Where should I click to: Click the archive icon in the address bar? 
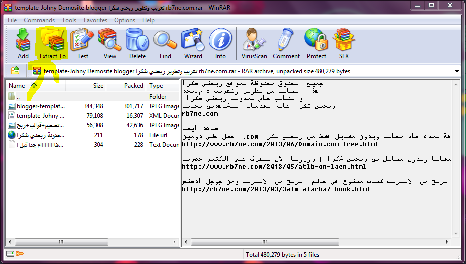(x=37, y=71)
